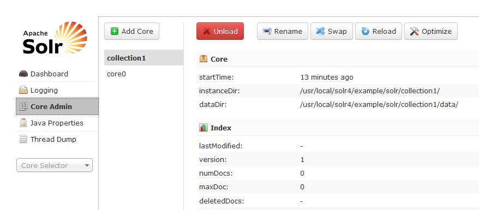Click the Swap arrows icon

(320, 31)
